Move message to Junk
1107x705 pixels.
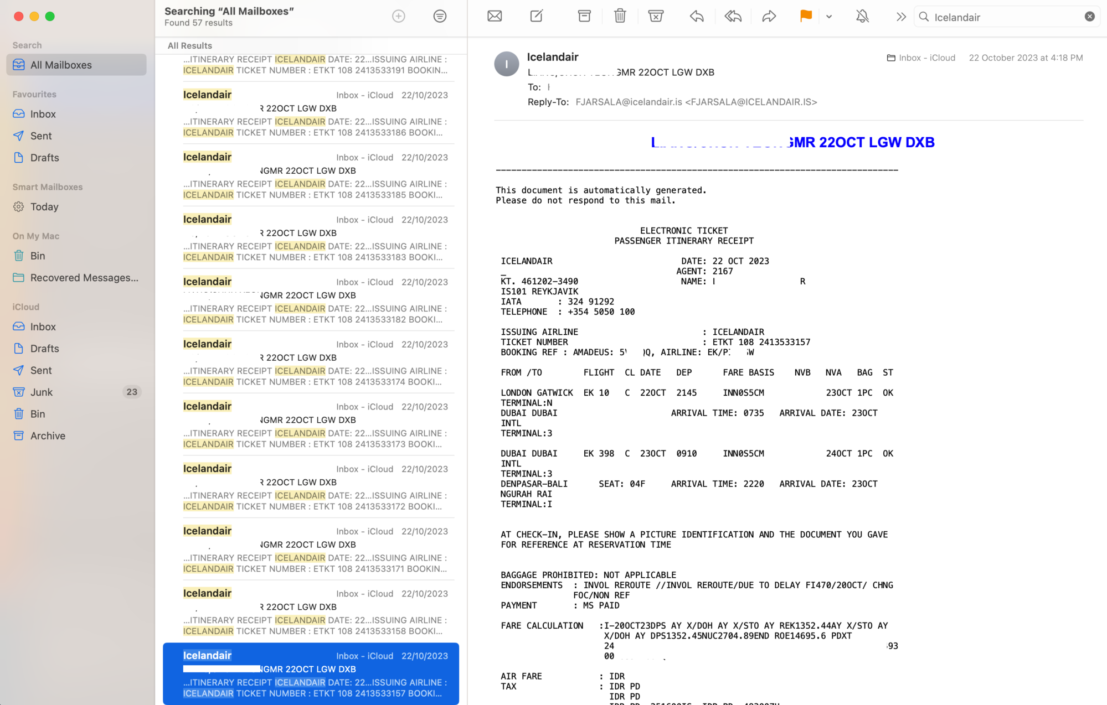coord(656,16)
